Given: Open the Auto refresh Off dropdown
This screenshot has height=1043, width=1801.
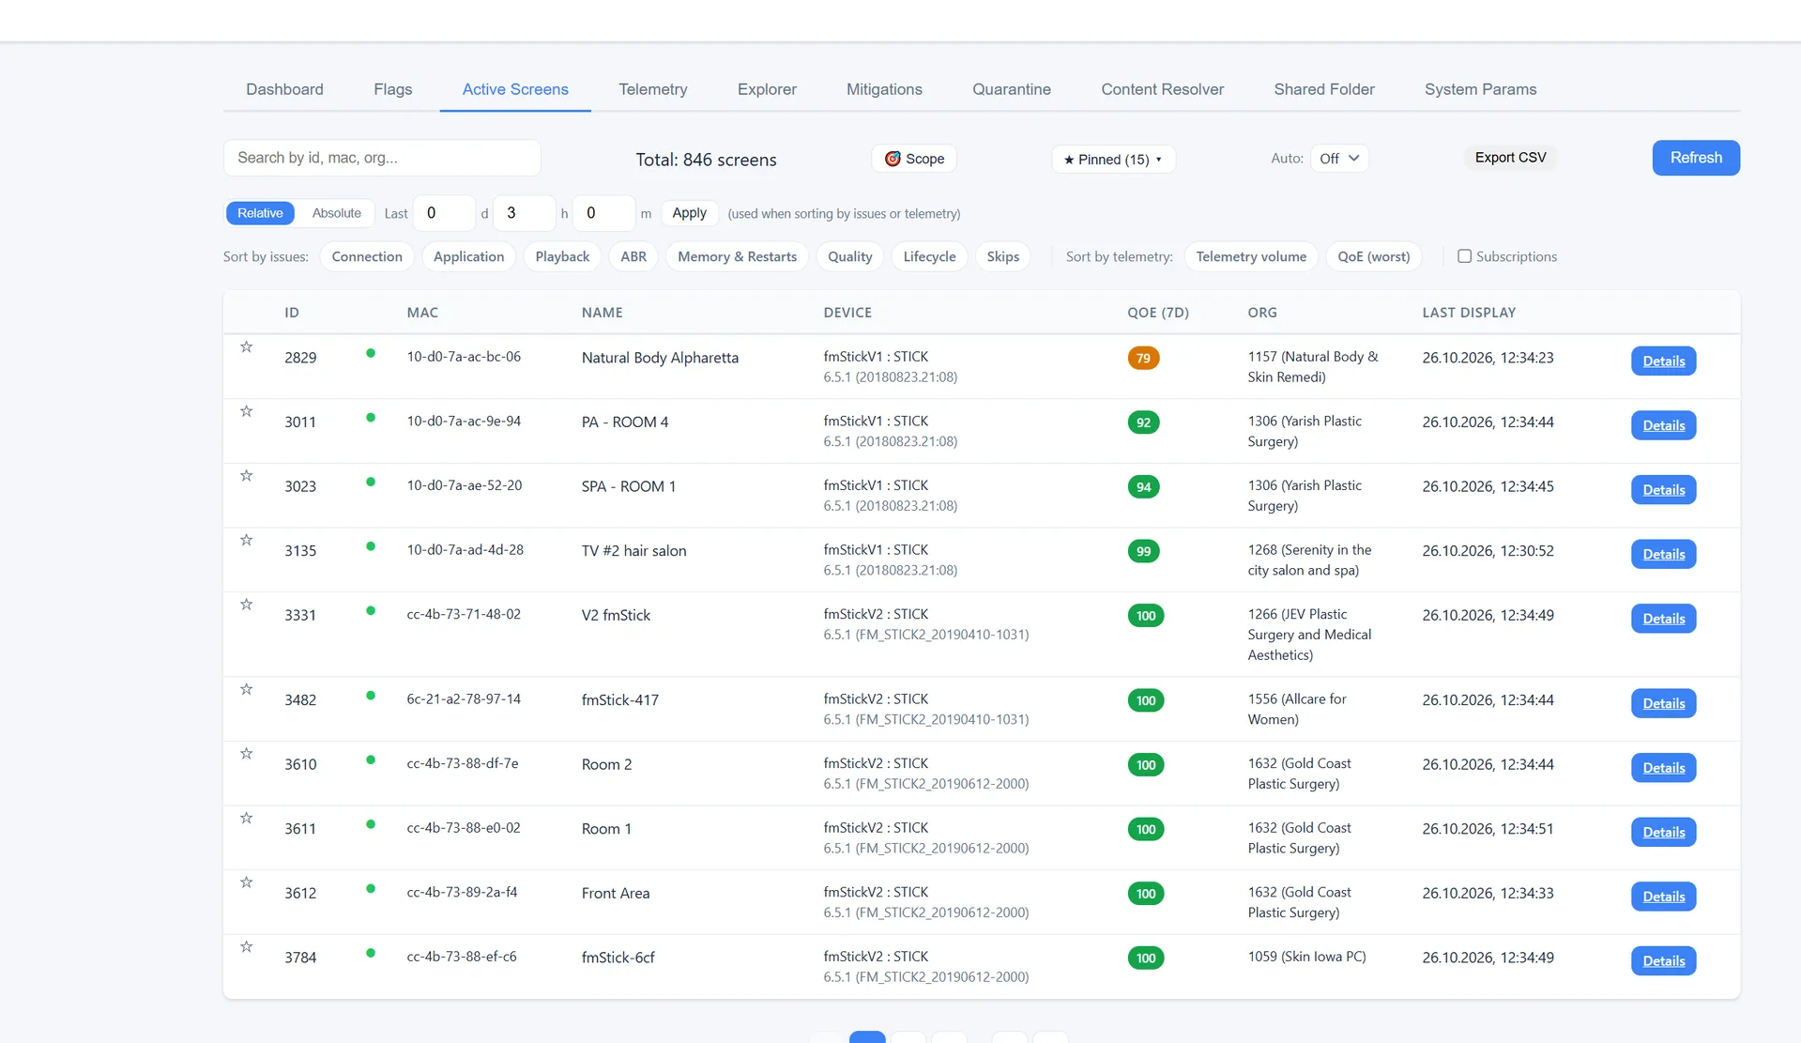Looking at the screenshot, I should tap(1339, 159).
